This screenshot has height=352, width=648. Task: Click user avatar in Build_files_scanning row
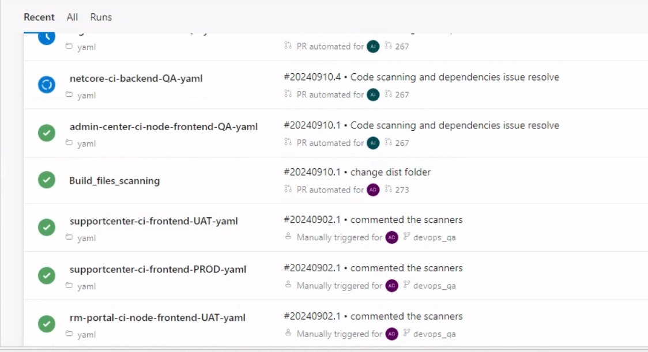click(x=373, y=190)
